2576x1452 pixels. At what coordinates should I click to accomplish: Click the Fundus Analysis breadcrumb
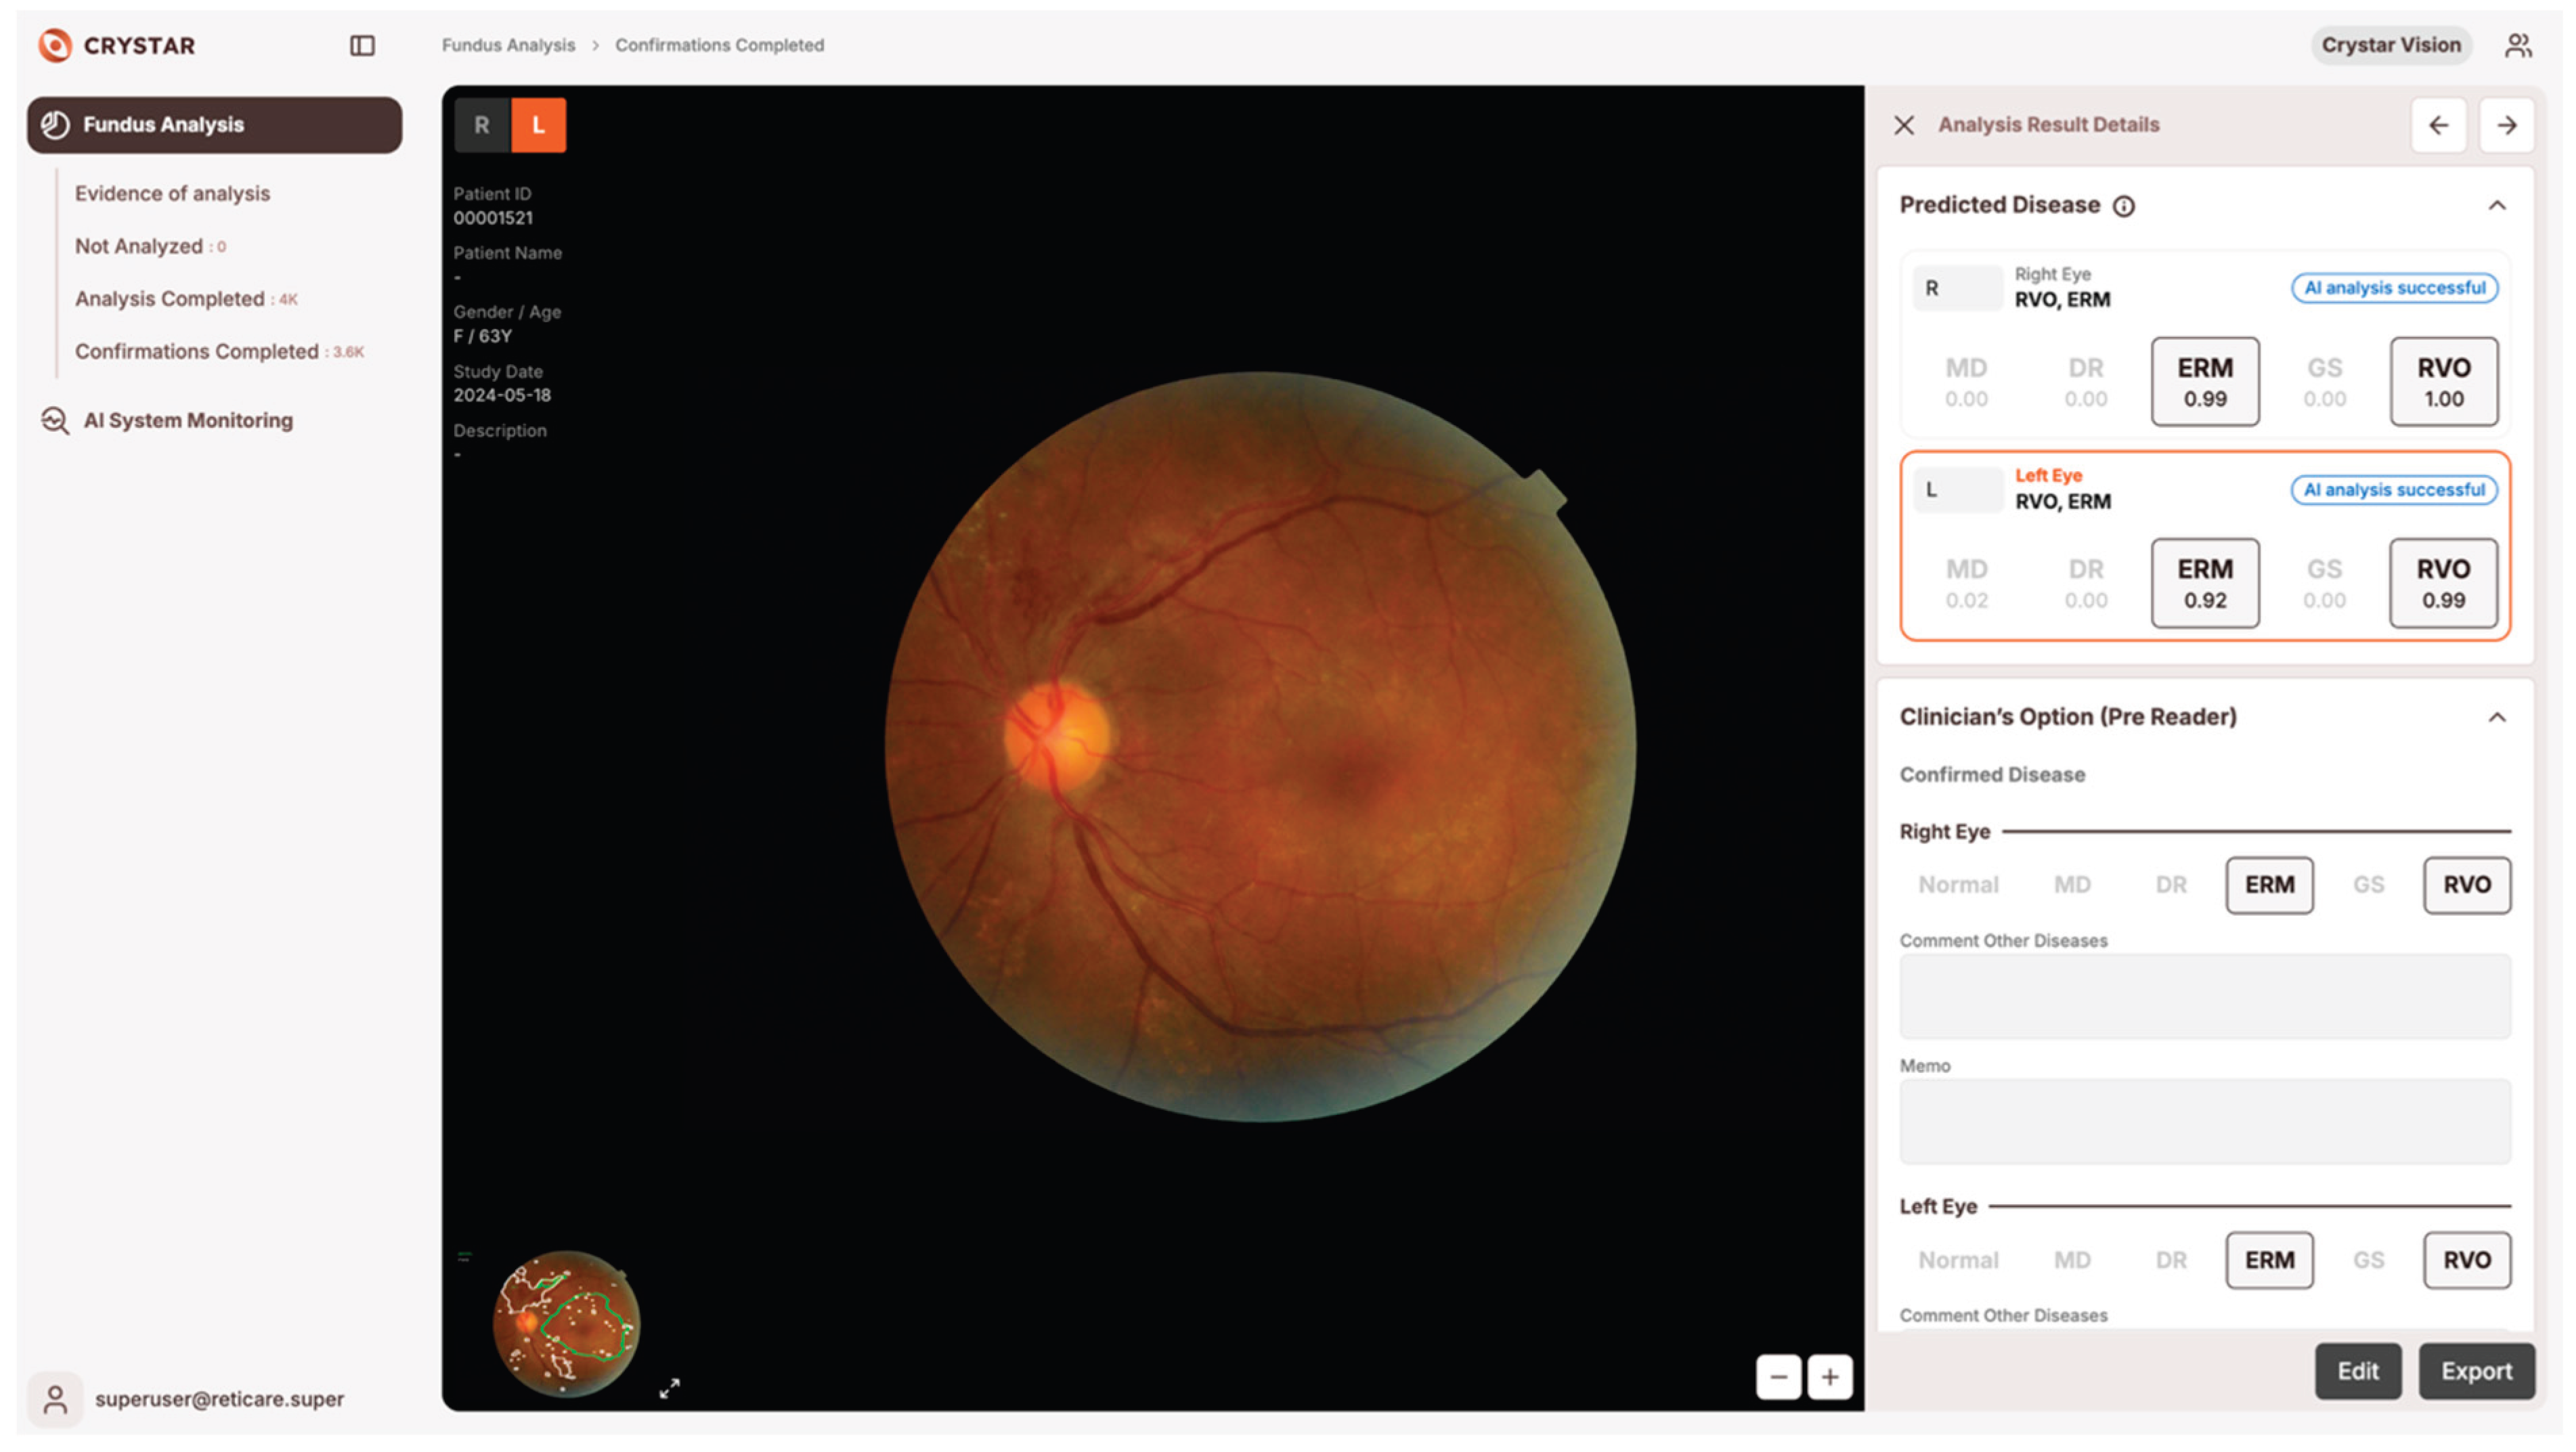(x=509, y=45)
